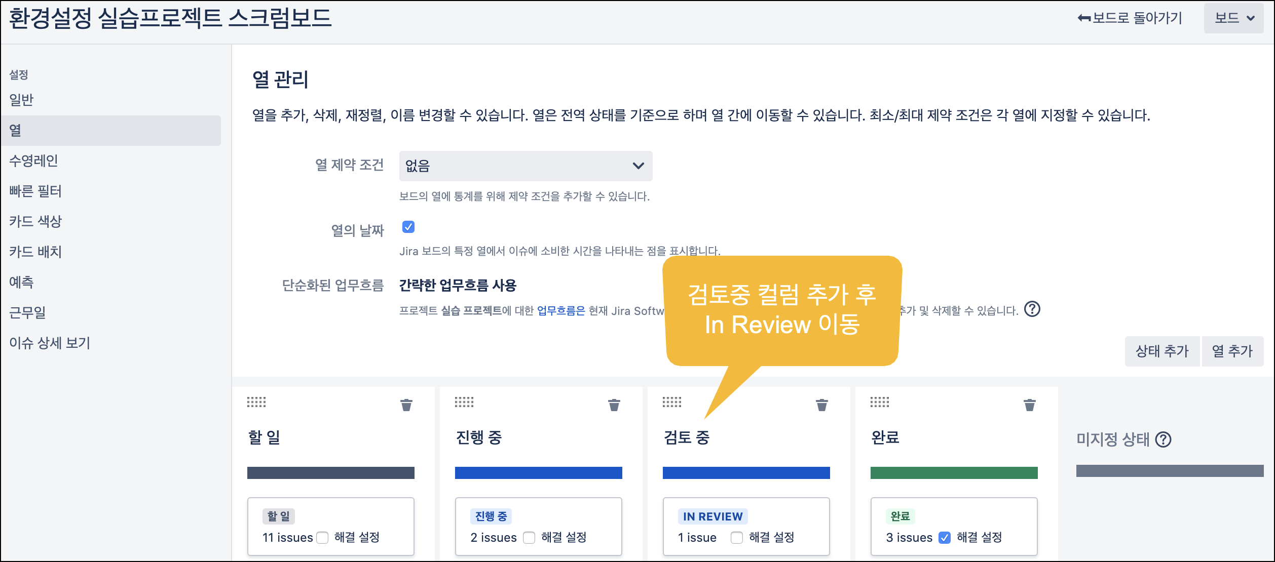Click green color bar of 완료 column
The height and width of the screenshot is (562, 1275).
tap(954, 473)
